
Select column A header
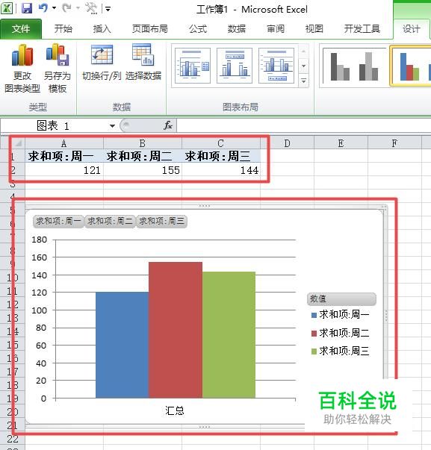(64, 143)
